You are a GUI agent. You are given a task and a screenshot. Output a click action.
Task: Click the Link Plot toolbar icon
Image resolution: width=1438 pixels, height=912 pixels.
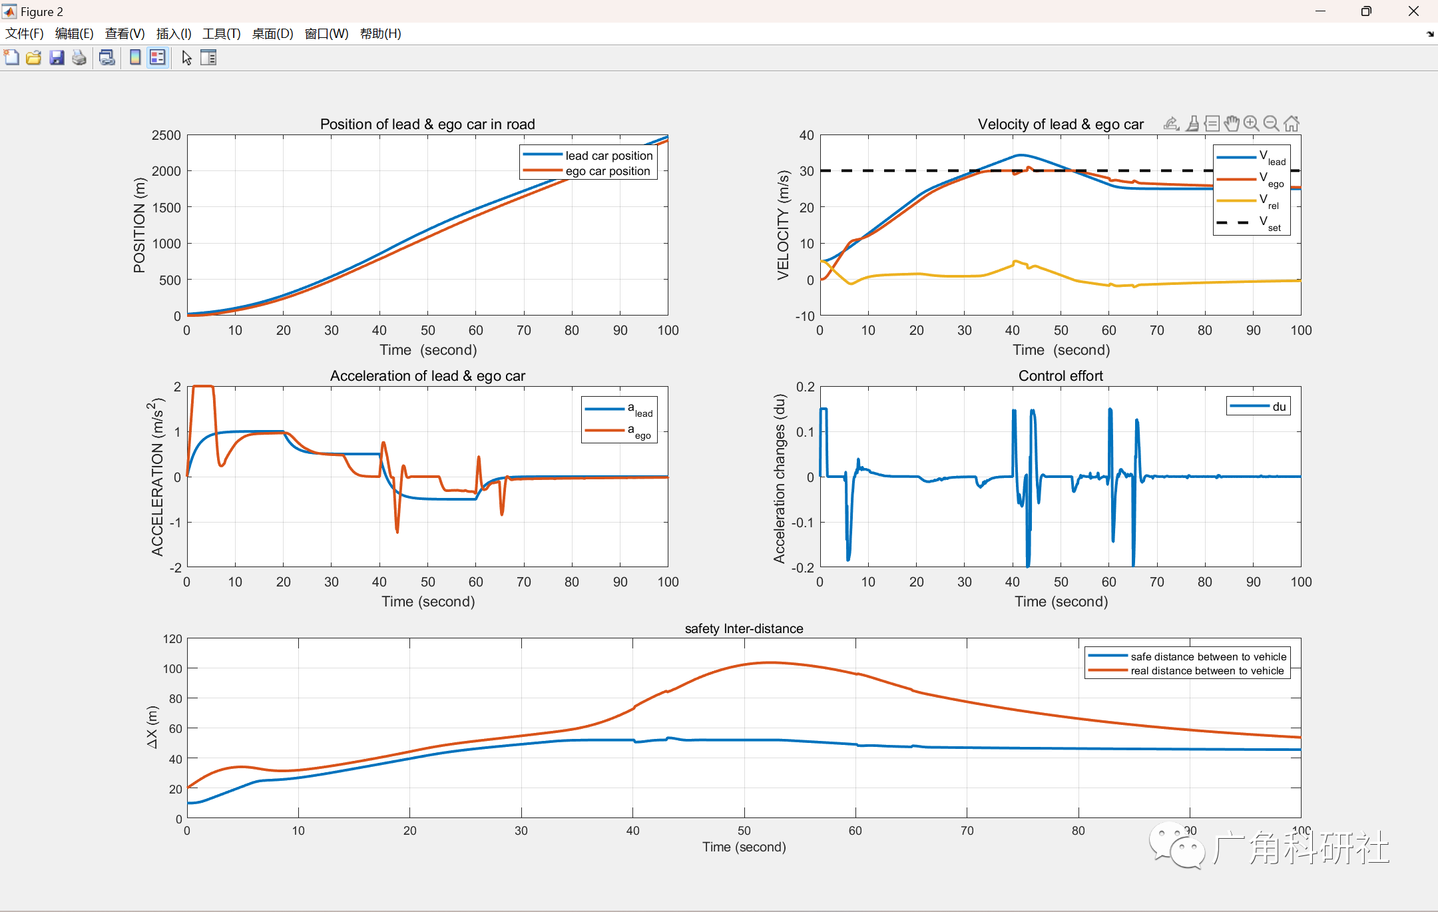(x=107, y=58)
